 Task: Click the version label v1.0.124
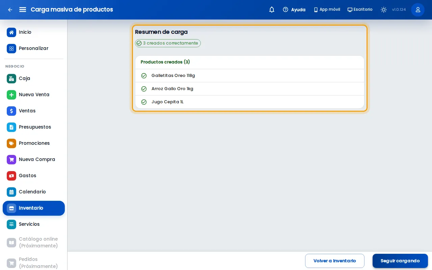point(399,10)
